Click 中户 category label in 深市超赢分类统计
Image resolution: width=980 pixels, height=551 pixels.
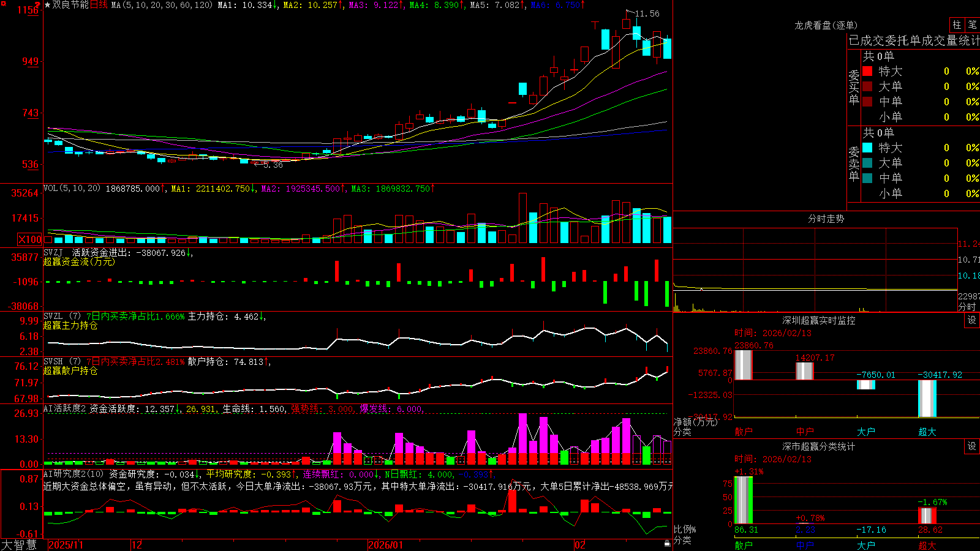(x=804, y=545)
